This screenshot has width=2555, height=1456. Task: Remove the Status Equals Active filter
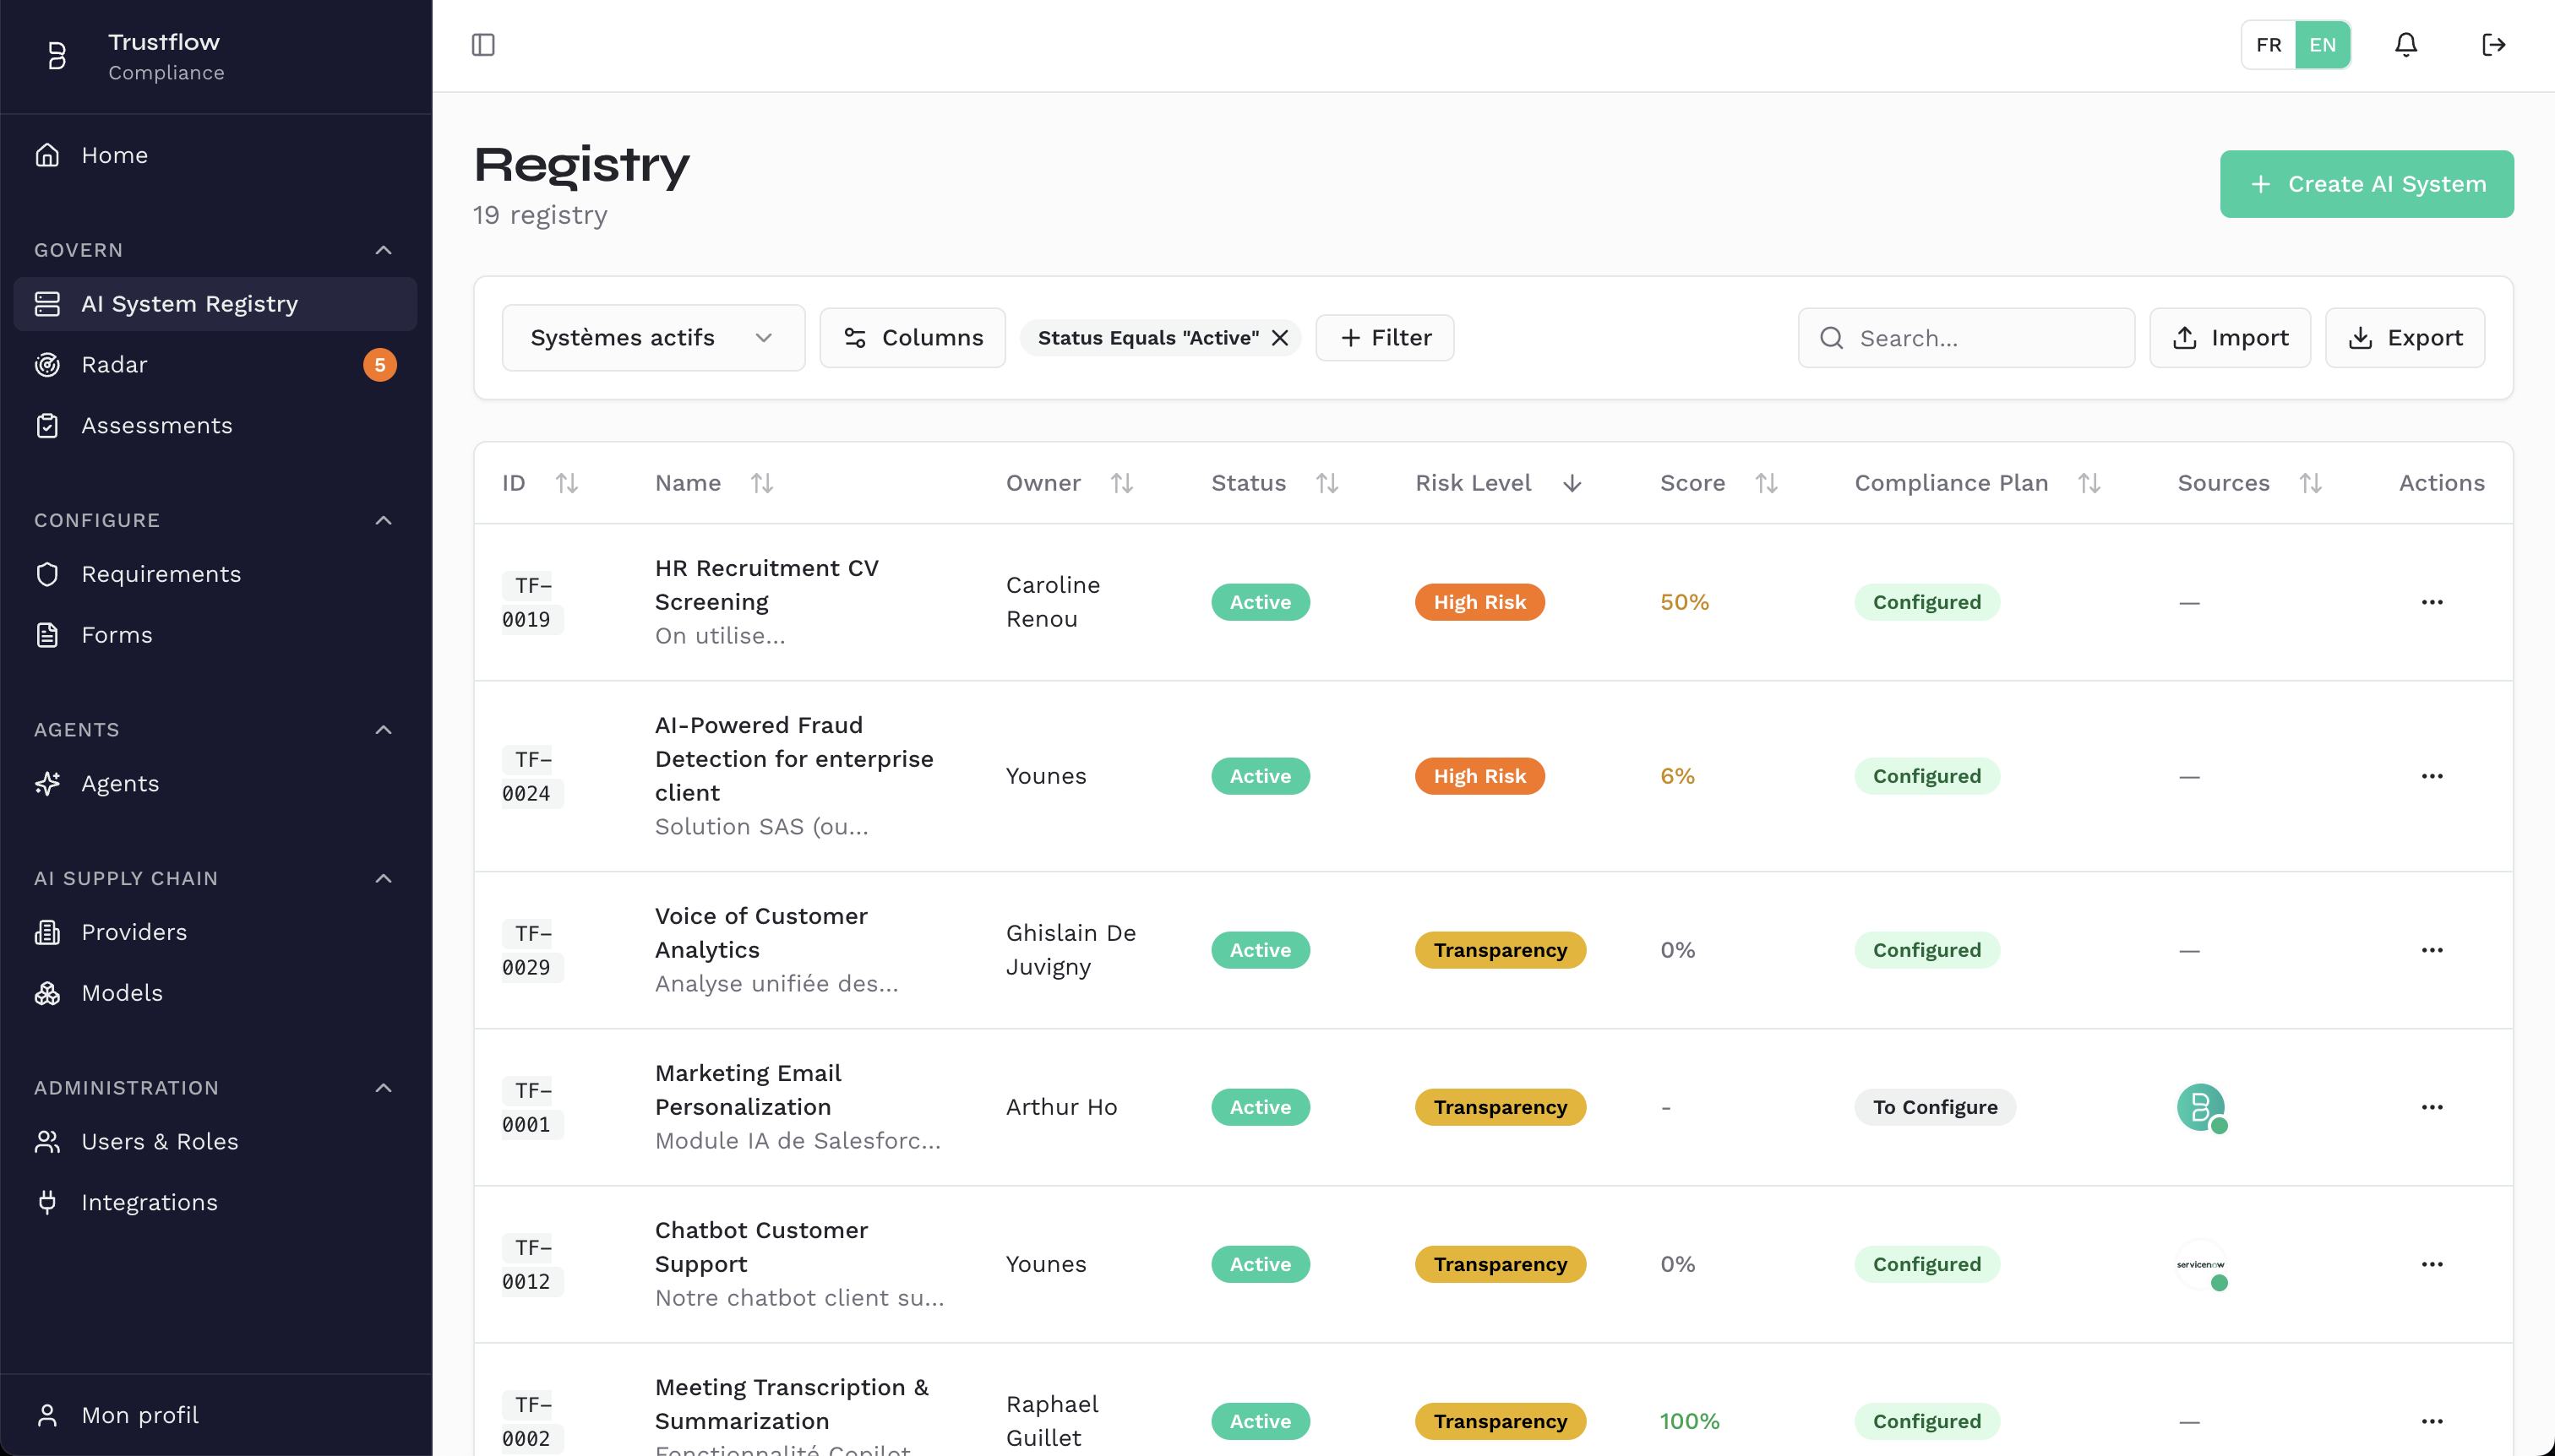1279,338
